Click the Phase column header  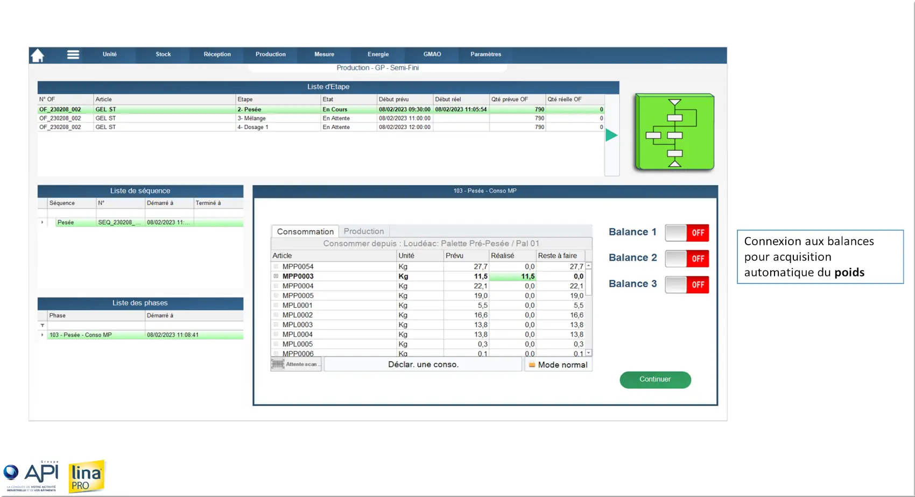(x=96, y=316)
